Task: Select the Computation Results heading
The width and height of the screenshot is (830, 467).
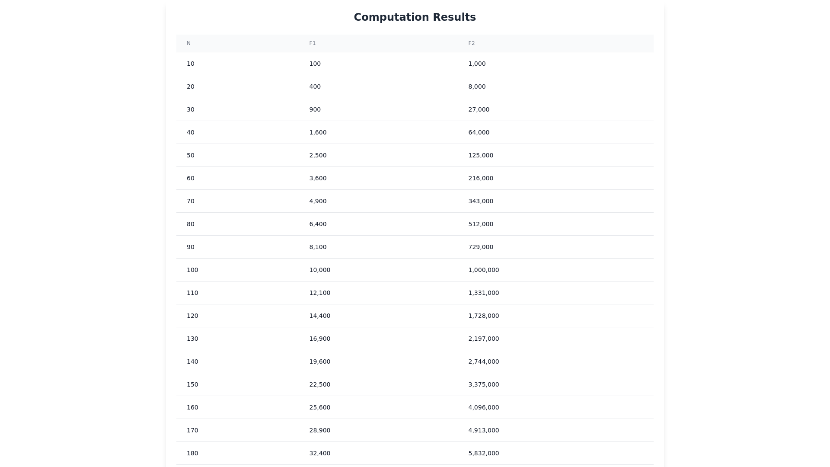Action: tap(415, 17)
